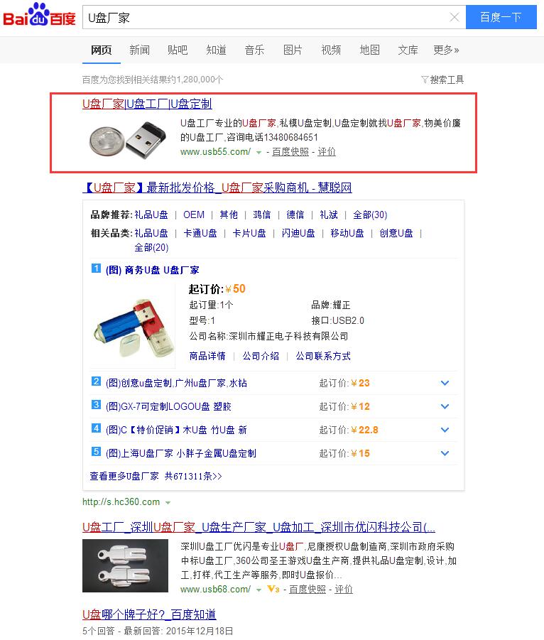This screenshot has height=640, width=544.
Task: Select numbered item 1 badge 商务U盘
Action: (96, 269)
